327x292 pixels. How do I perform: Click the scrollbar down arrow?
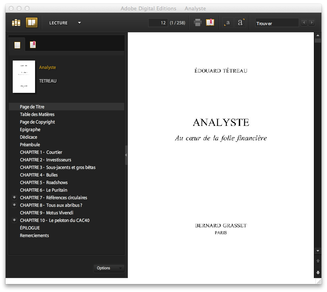pyautogui.click(x=317, y=251)
